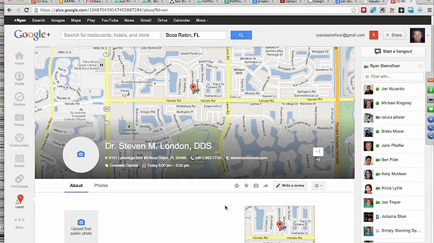Open the gear settings dropdown
Screen dimensions: 434x243
pos(318,186)
